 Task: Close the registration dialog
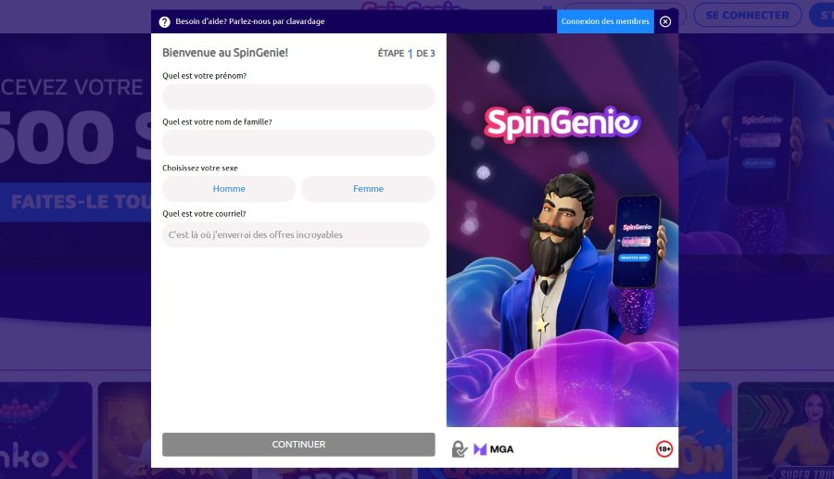coord(665,21)
